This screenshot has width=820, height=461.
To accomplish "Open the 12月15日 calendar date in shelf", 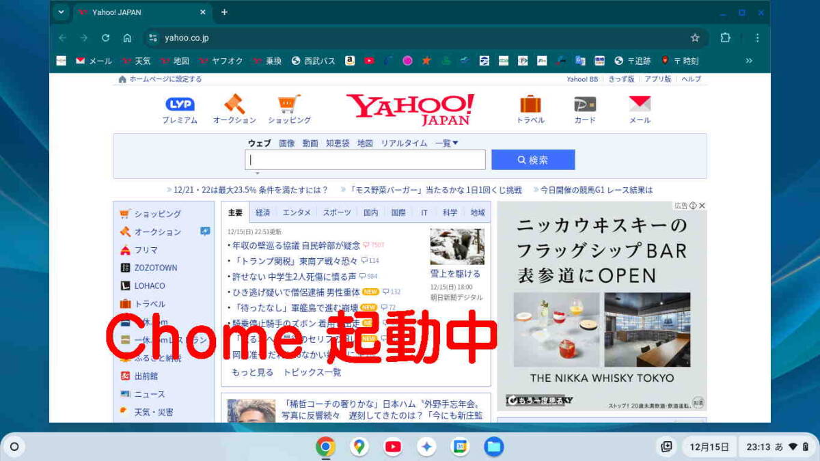I will tap(709, 447).
